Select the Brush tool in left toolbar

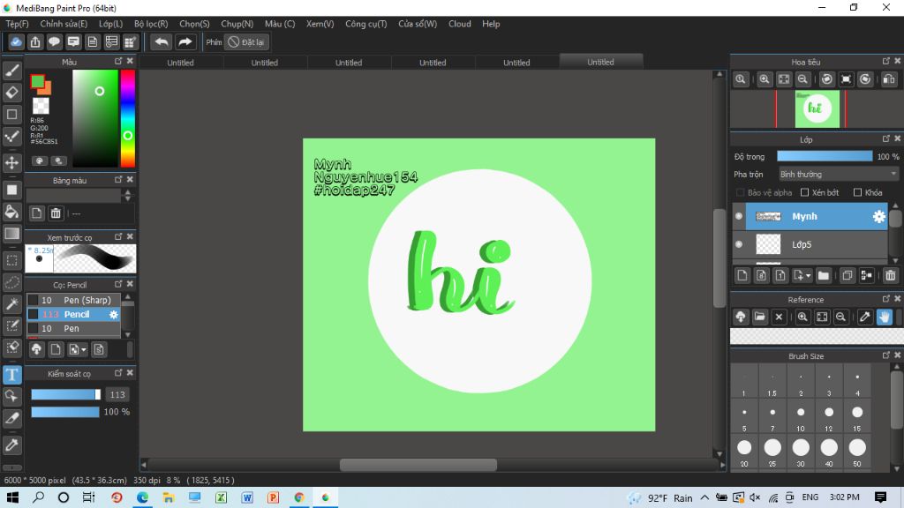[12, 71]
